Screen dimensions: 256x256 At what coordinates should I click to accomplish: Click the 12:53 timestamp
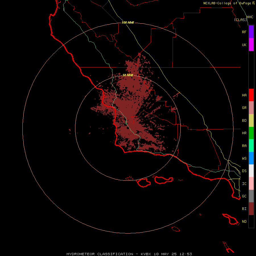tap(186, 254)
